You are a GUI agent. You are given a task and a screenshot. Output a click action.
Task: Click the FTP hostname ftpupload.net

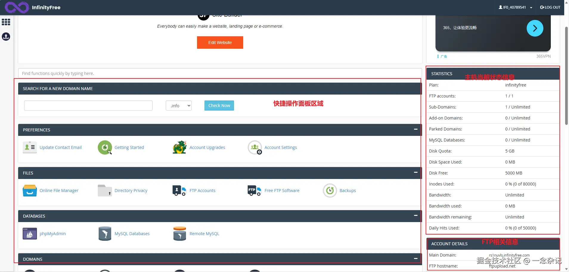pos(502,266)
